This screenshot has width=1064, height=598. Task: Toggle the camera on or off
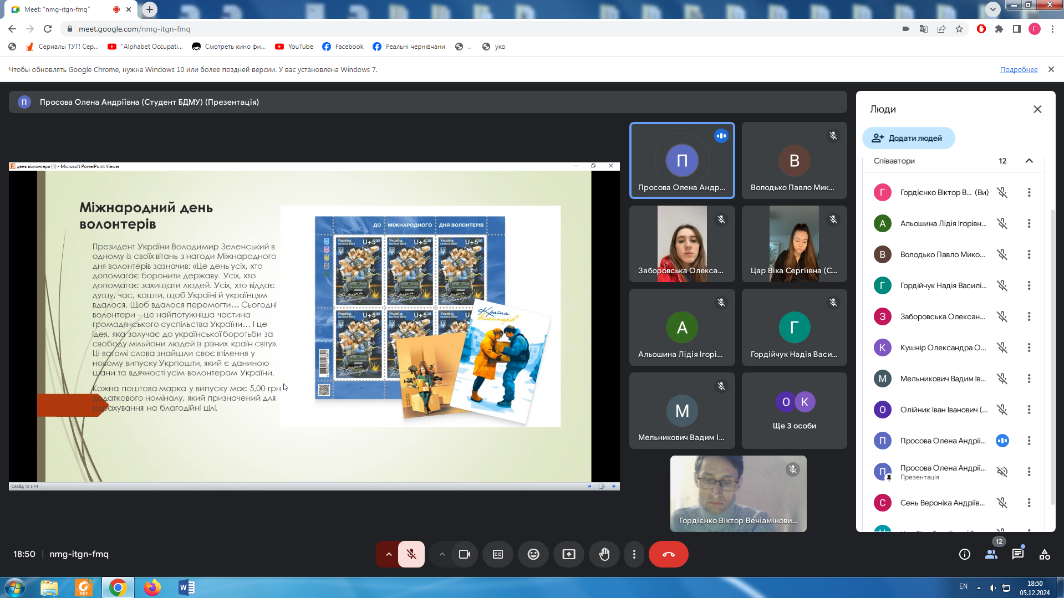coord(465,554)
